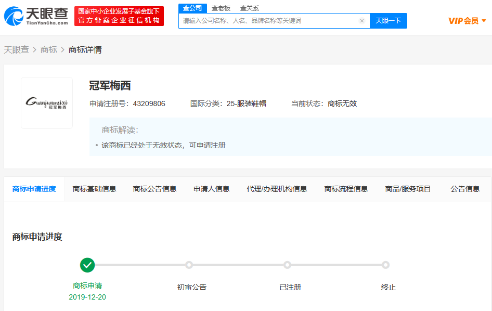
Task: Switch to 公告信息 tab
Action: tap(465, 189)
